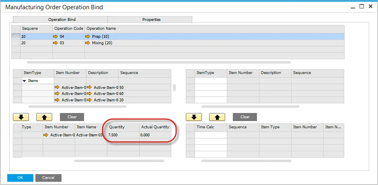Click right panel move down arrow button
This screenshot has width=378, height=185.
click(x=194, y=117)
